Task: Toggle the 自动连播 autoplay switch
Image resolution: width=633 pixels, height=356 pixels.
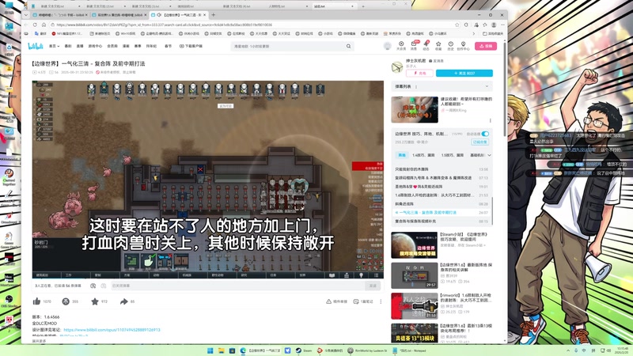Action: click(485, 134)
